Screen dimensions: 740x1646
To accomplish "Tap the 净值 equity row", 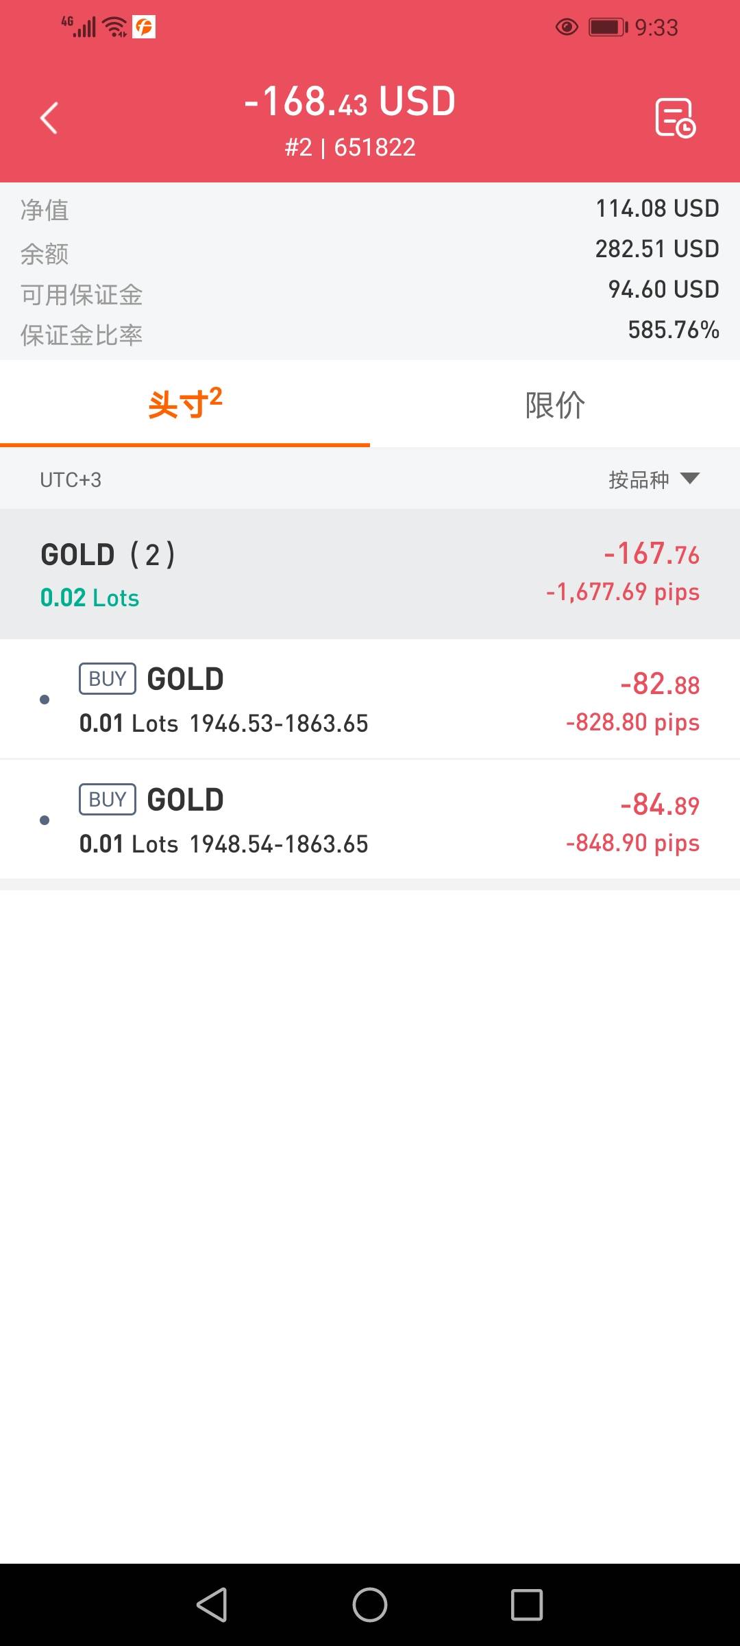I will tap(370, 209).
